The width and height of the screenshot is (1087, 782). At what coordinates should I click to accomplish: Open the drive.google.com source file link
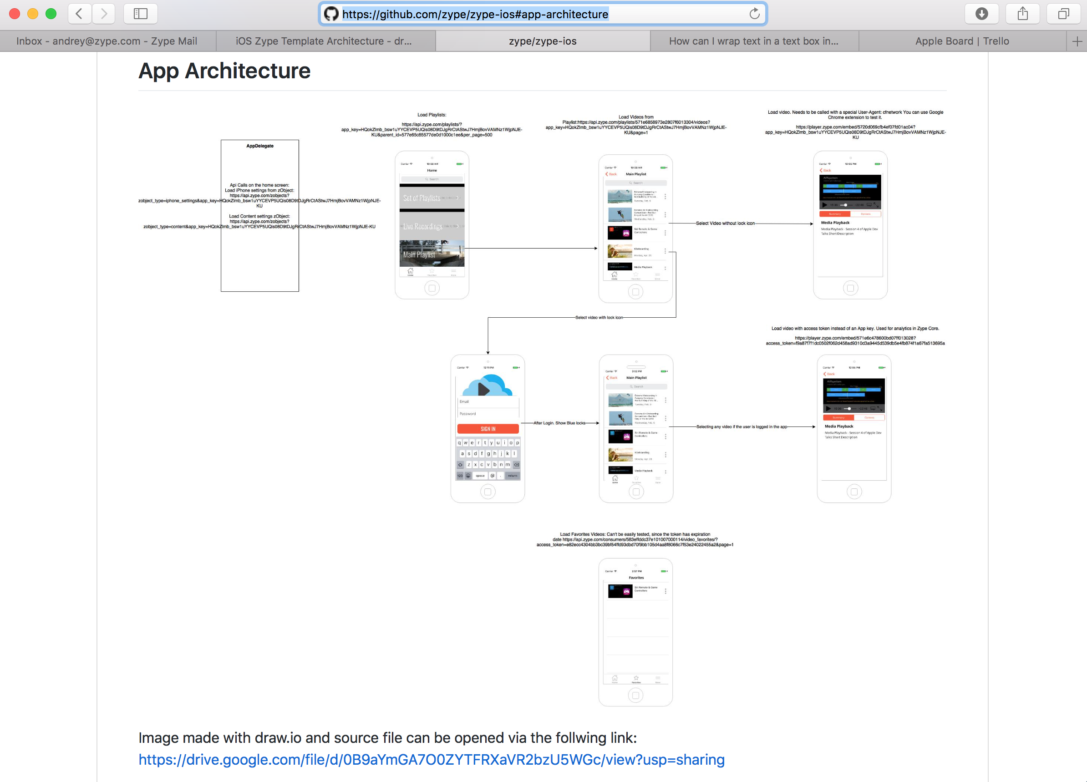coord(432,760)
